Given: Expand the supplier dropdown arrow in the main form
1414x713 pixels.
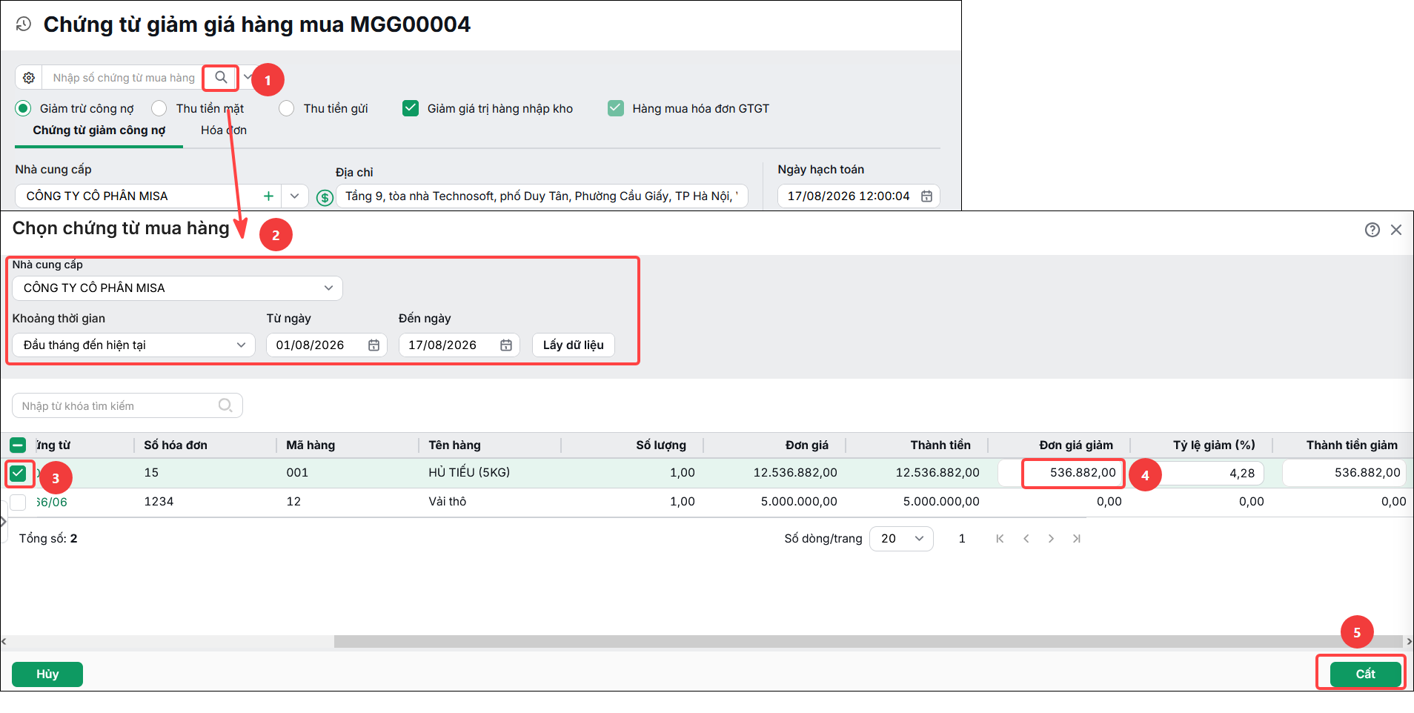Looking at the screenshot, I should [x=294, y=196].
